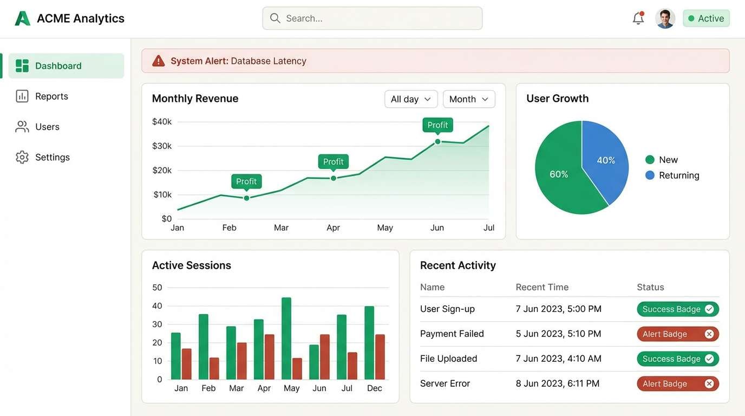Click the Success Badge on File Uploaded

(x=677, y=359)
